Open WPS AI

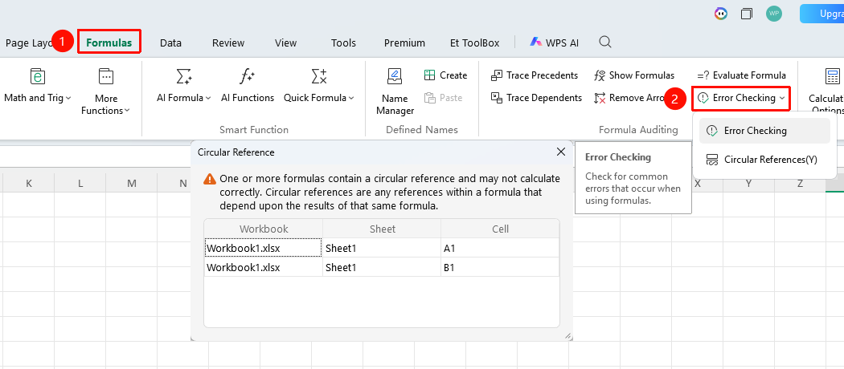click(555, 43)
